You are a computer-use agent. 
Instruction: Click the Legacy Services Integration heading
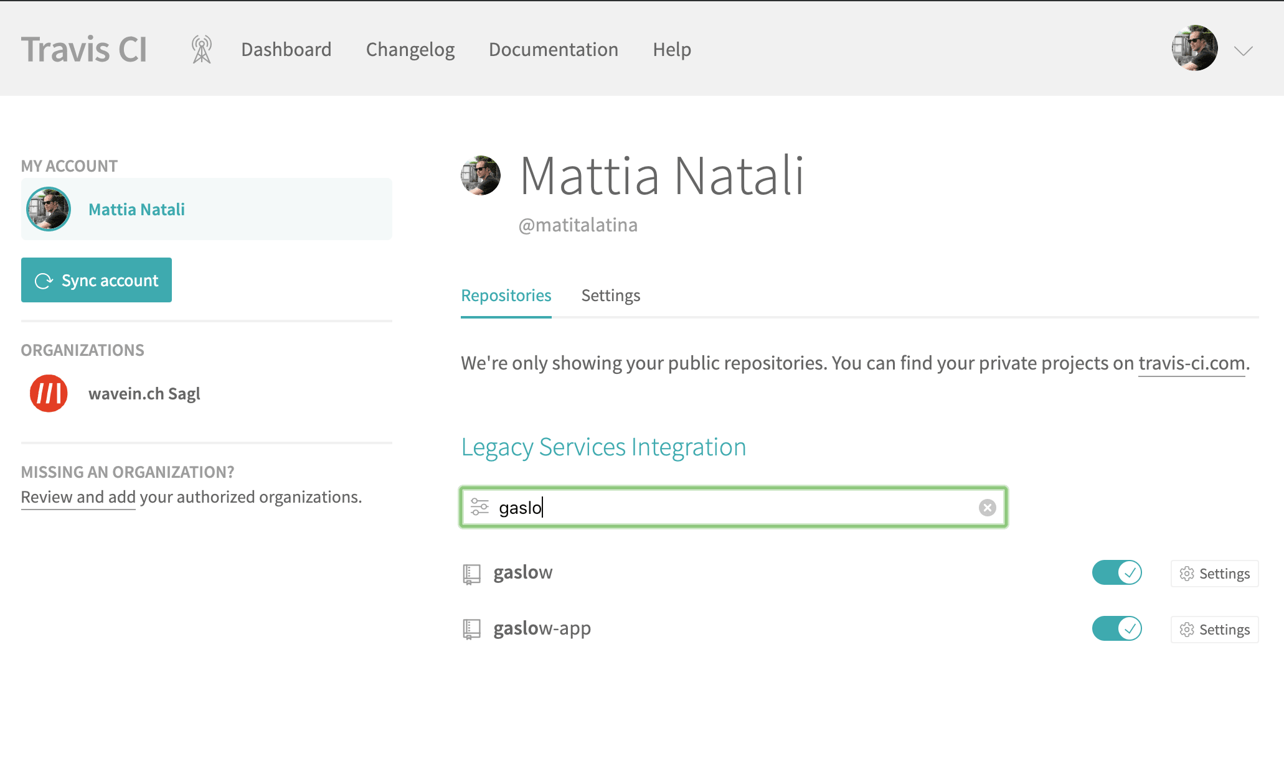[603, 447]
